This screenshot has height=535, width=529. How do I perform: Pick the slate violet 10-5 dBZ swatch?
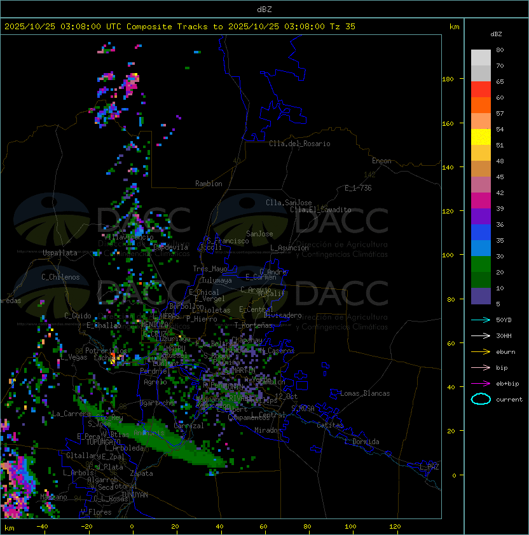pos(481,296)
